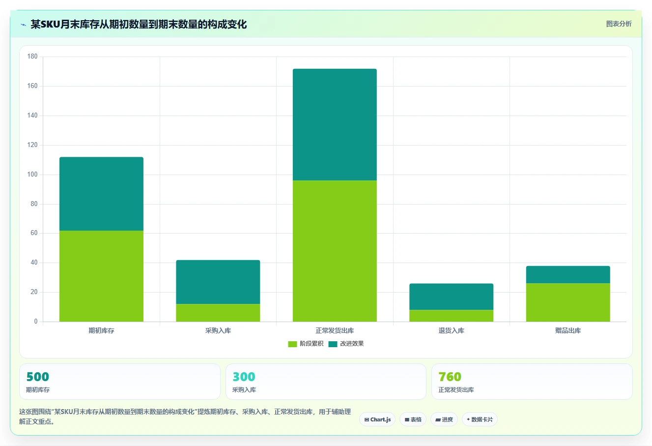This screenshot has height=446, width=652.
Task: Click the 期初库存 card showing 500
Action: [x=120, y=382]
